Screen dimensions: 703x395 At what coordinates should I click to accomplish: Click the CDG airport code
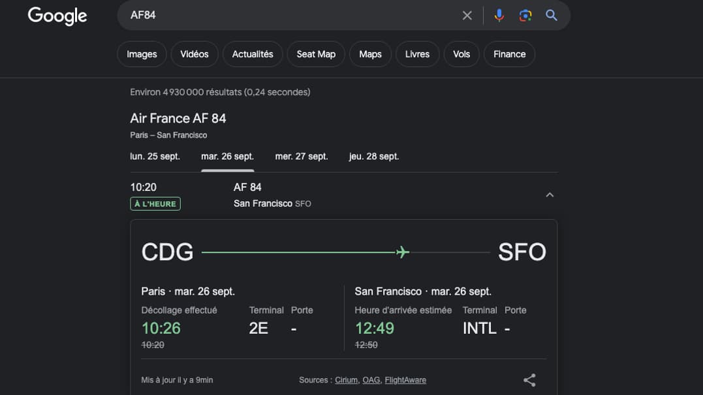tap(167, 252)
